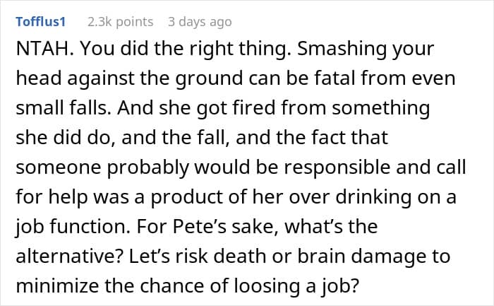Screen dimensions: 494x306
Task: Open the Tofflus1 user profile
Action: pyautogui.click(x=41, y=22)
